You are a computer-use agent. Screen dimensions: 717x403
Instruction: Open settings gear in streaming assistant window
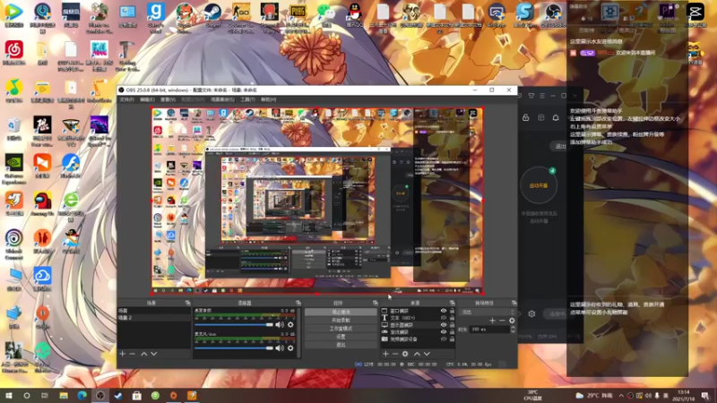[531, 314]
